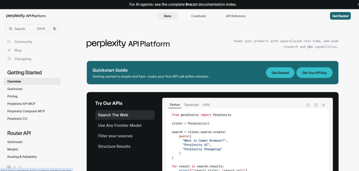359x171 pixels.
Task: Focus the Search input field
Action: click(27, 29)
